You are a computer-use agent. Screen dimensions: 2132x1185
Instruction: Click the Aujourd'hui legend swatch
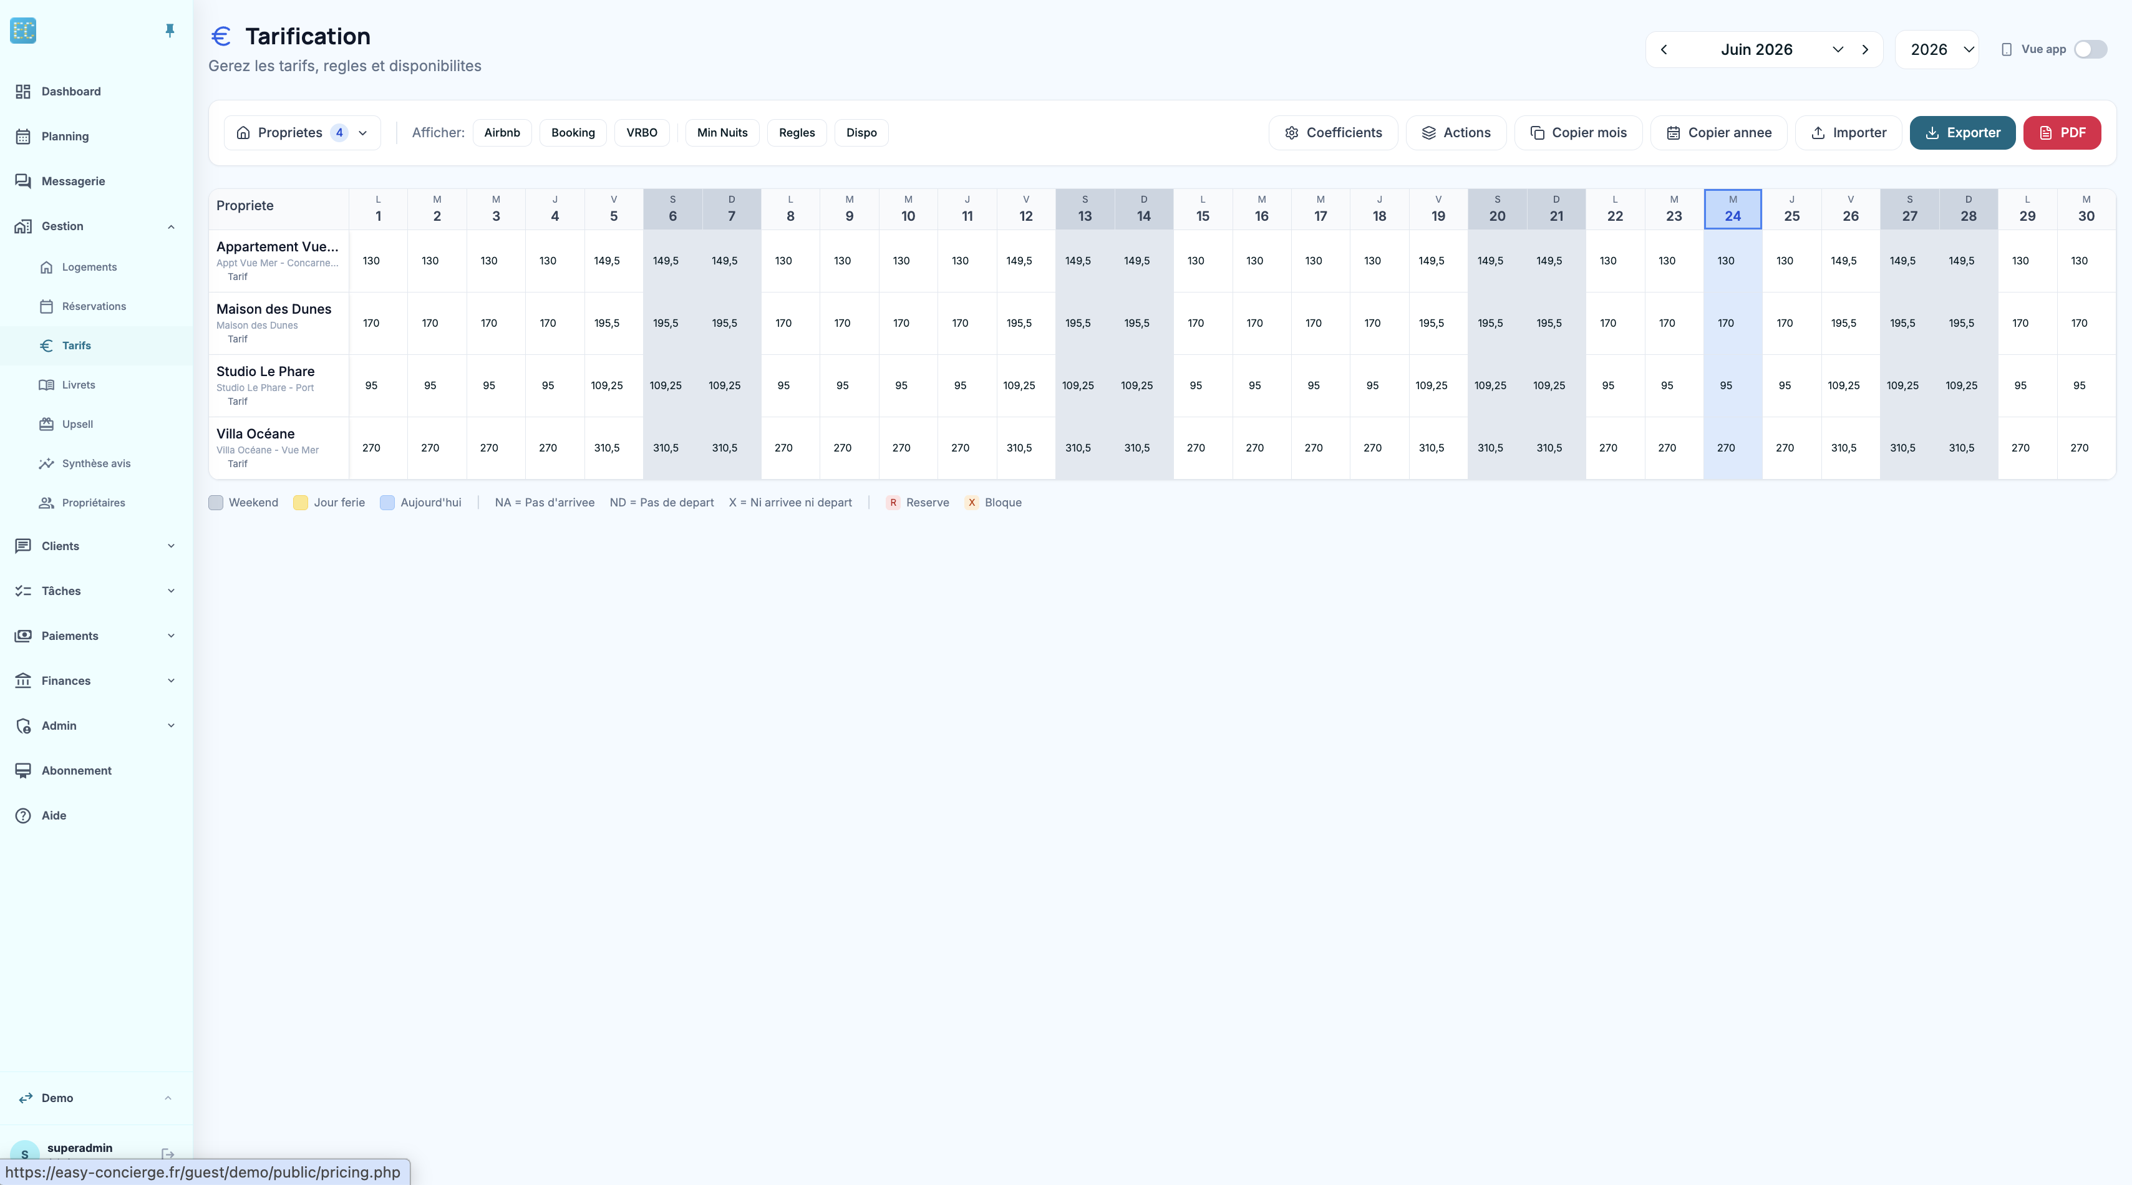click(387, 502)
